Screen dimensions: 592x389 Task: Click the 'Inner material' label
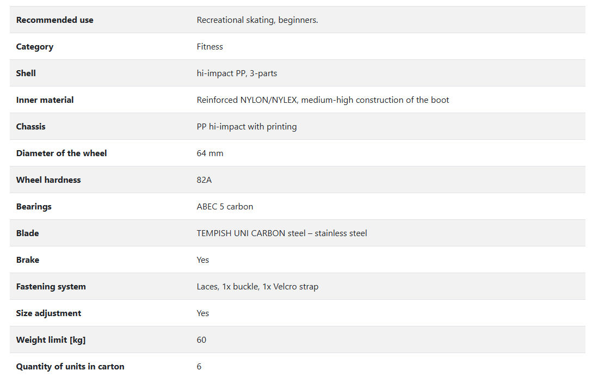tap(45, 100)
